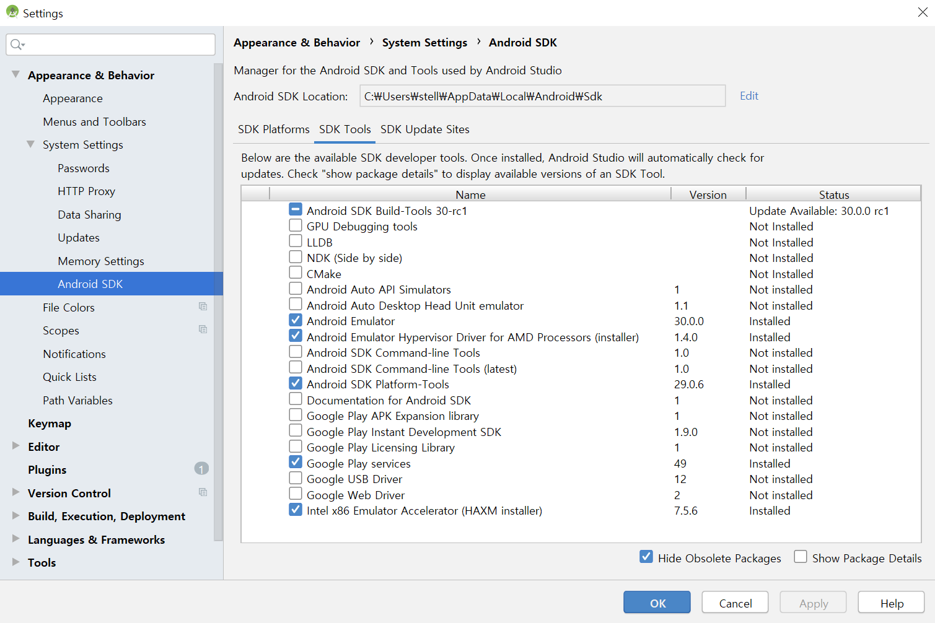Sort the table by Name column header
The height and width of the screenshot is (623, 935).
(x=470, y=194)
